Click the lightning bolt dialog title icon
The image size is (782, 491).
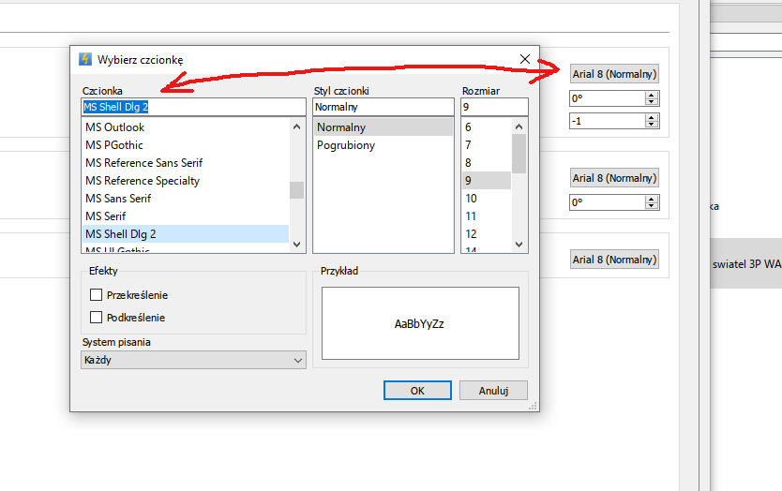coord(85,59)
